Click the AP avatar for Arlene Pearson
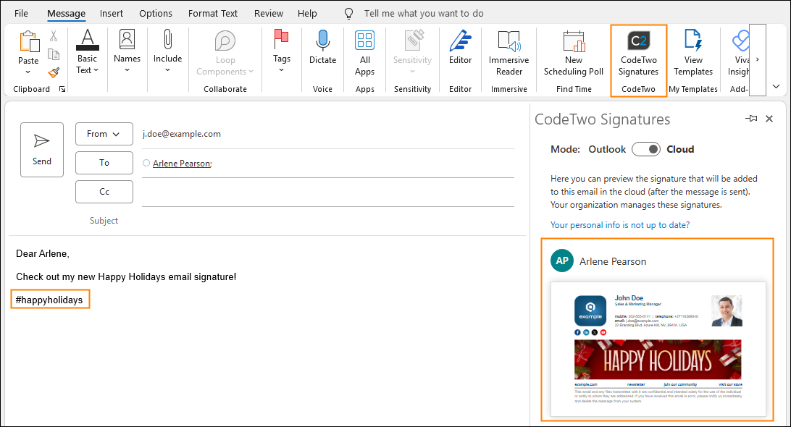The width and height of the screenshot is (791, 427). click(x=562, y=261)
